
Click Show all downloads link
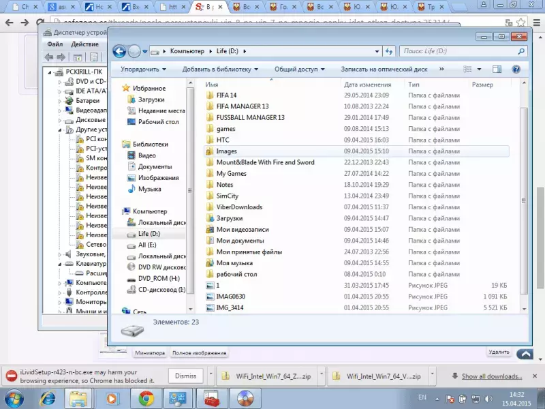point(491,376)
